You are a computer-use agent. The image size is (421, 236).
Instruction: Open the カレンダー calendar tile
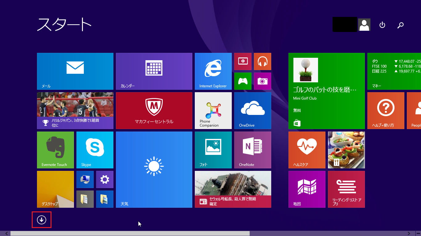tap(154, 71)
